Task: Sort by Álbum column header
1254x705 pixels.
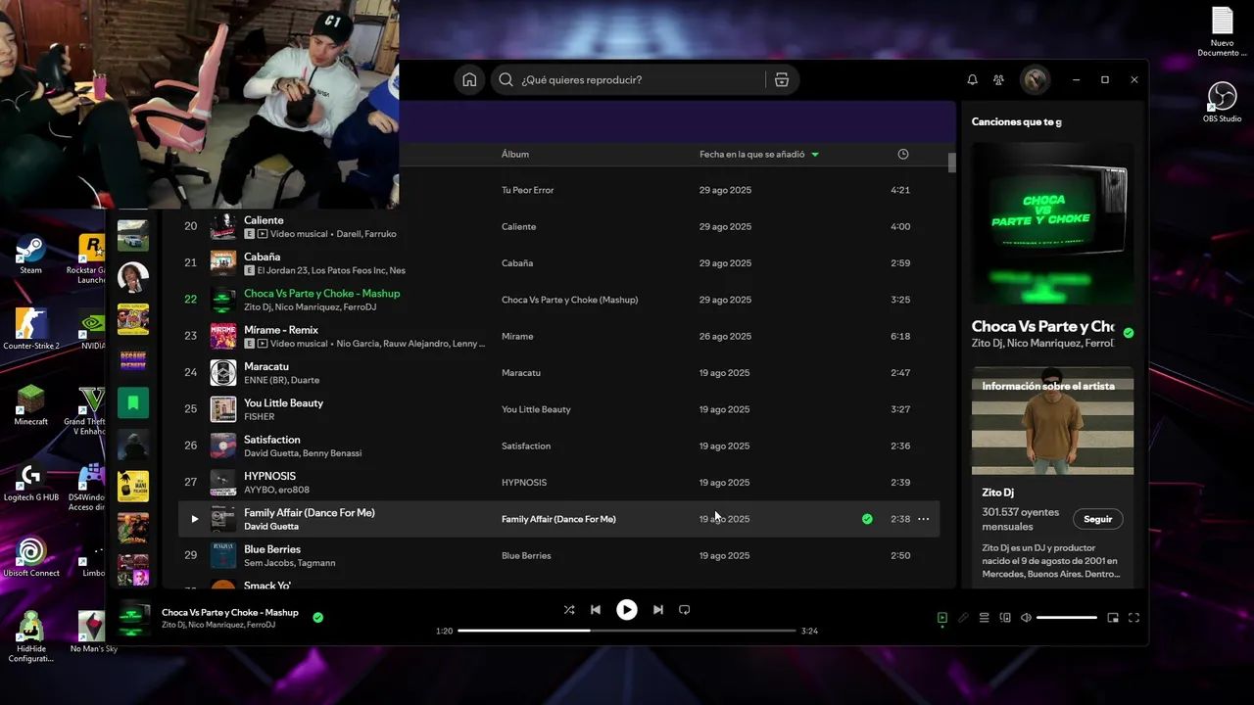Action: (x=515, y=154)
